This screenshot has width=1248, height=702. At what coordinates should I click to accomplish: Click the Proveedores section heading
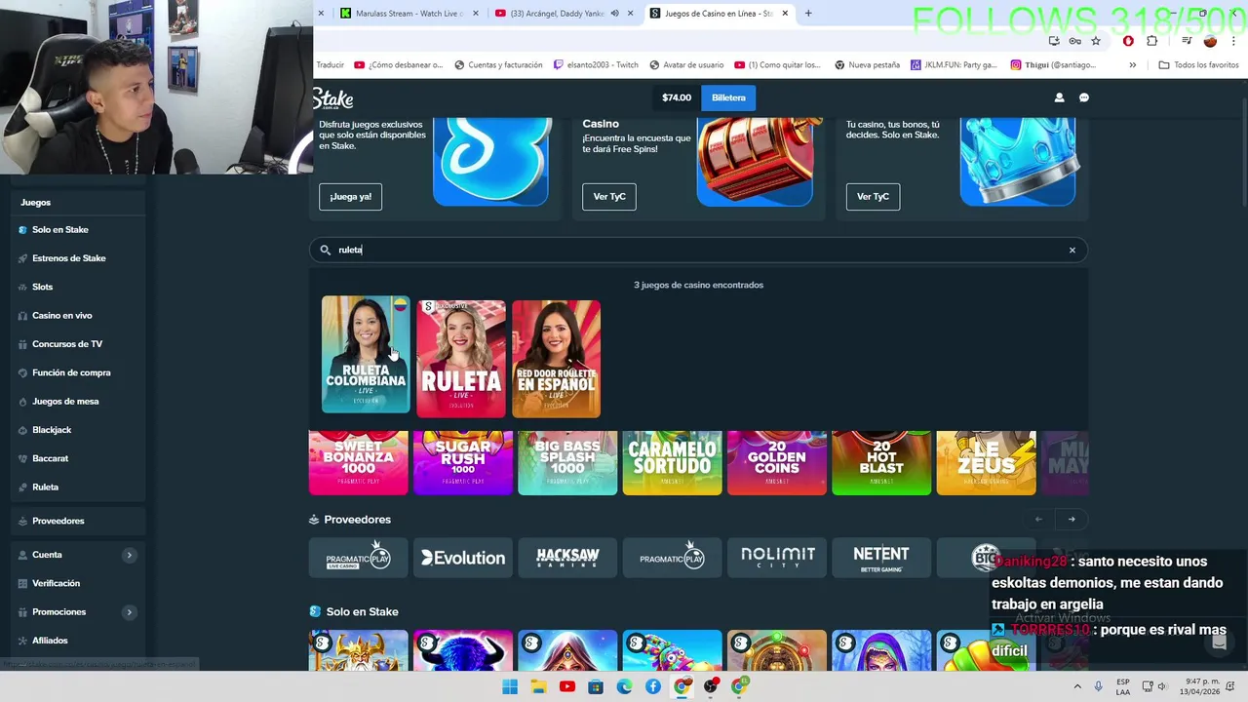coord(357,520)
